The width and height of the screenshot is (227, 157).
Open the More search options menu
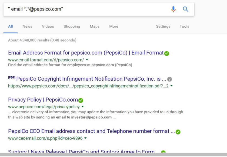click(x=114, y=27)
